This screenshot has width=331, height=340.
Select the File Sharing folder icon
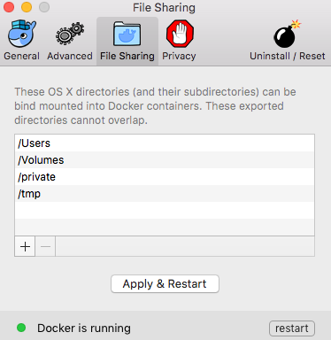pyautogui.click(x=127, y=34)
